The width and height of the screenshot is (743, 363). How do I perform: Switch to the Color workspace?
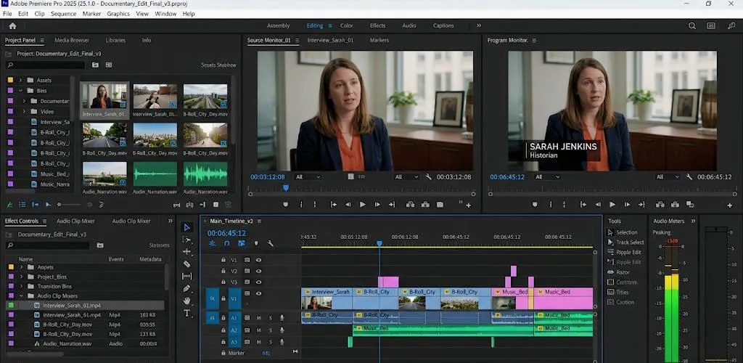pyautogui.click(x=346, y=25)
